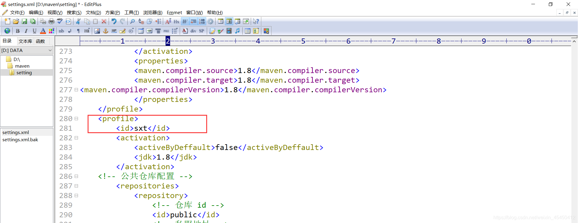Click the Copy icon
The height and width of the screenshot is (223, 578).
click(87, 21)
